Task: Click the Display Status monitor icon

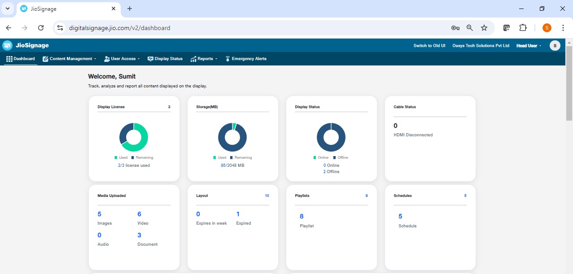Action: 150,59
